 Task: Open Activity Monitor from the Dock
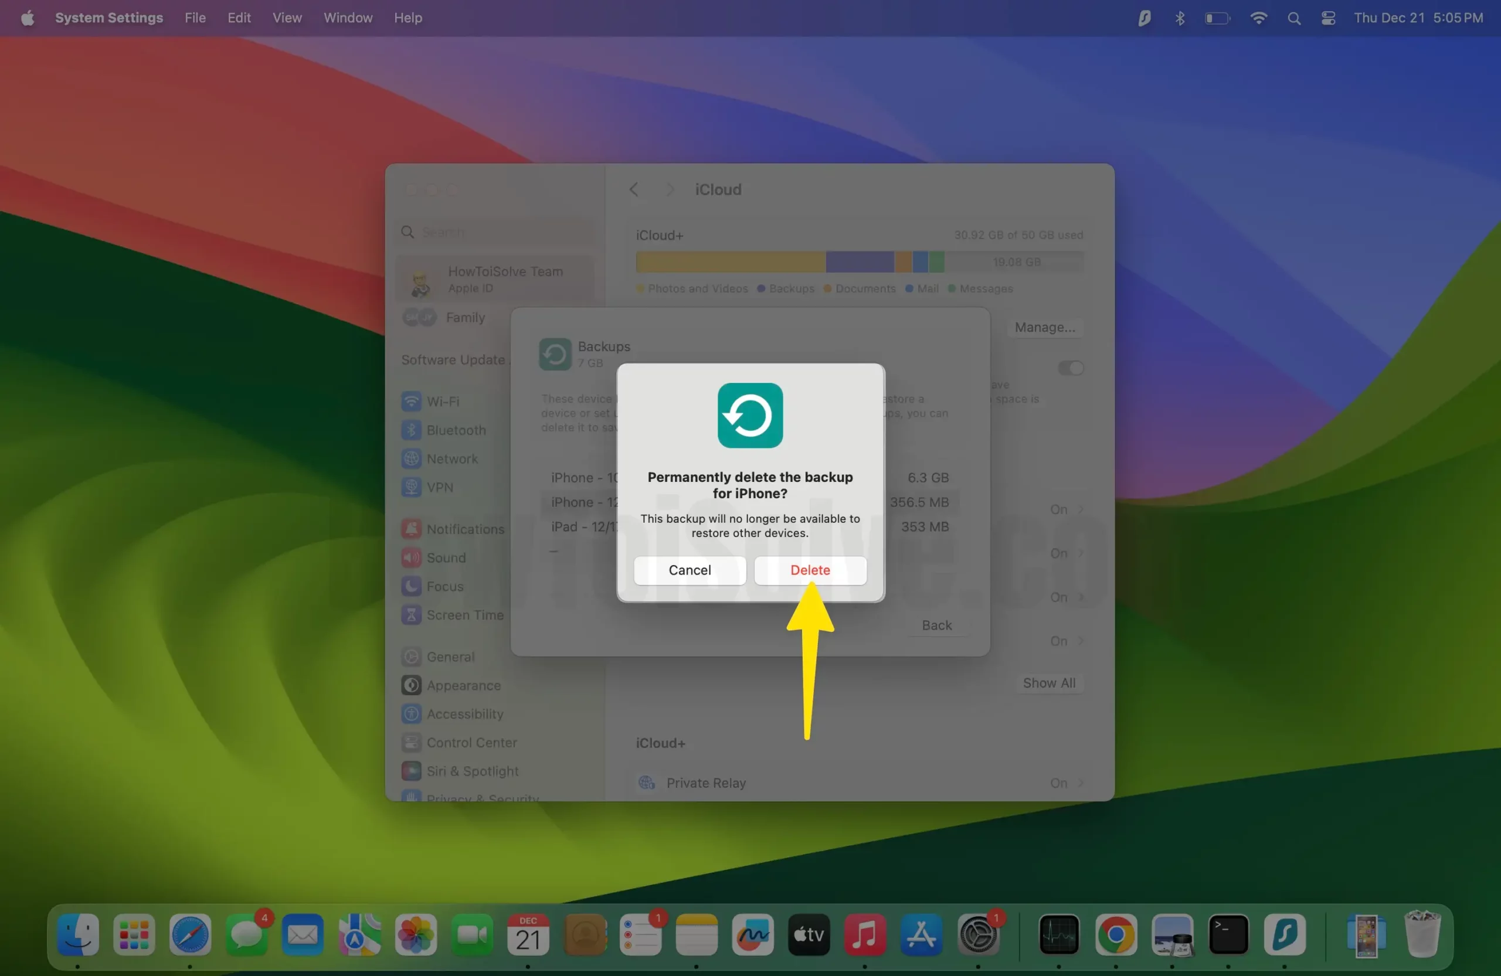[1059, 934]
